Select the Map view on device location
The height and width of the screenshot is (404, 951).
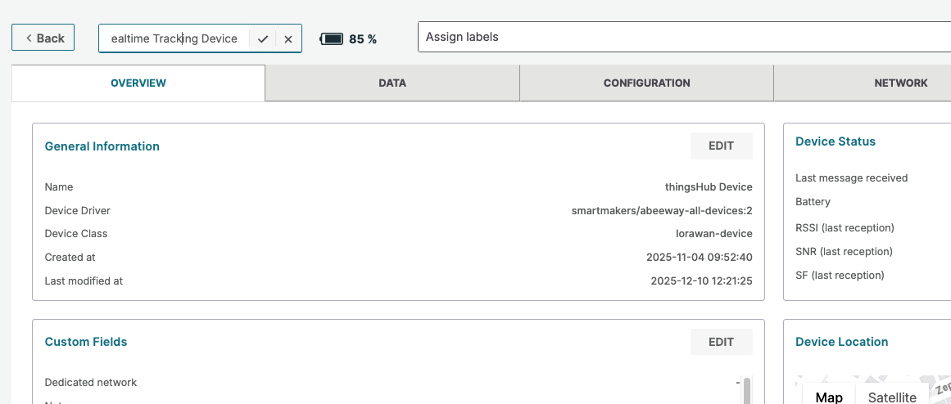point(829,397)
